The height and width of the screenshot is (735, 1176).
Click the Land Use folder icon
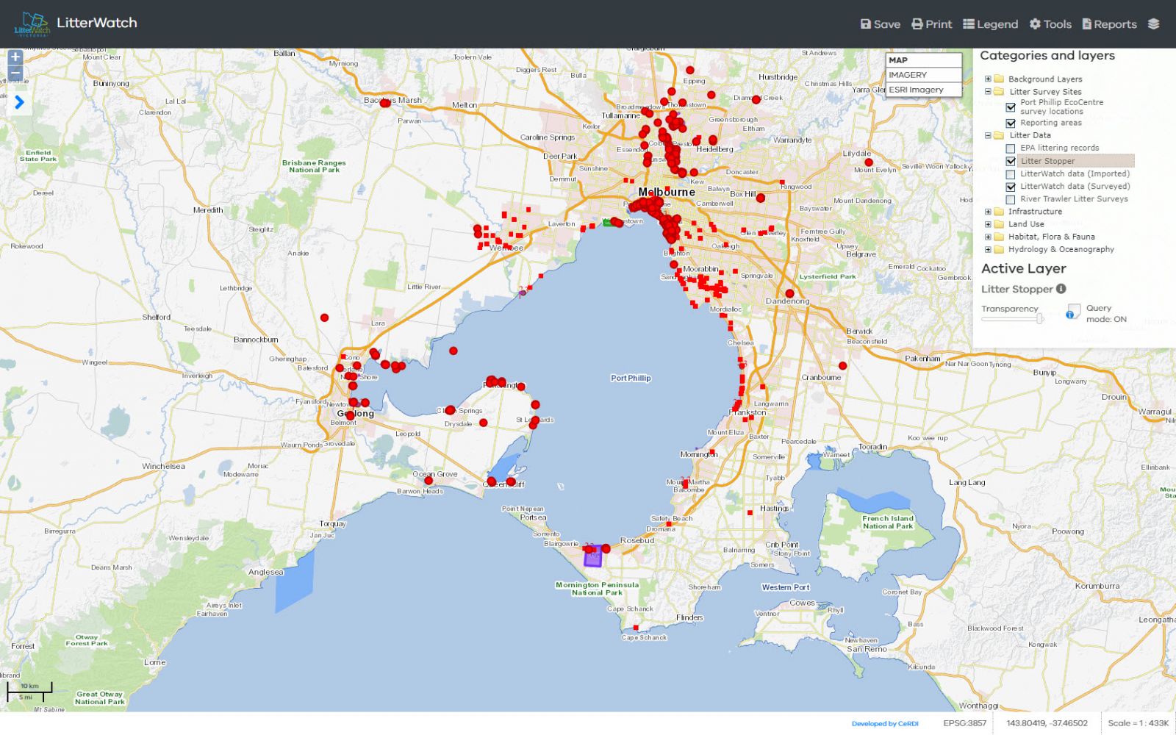pyautogui.click(x=999, y=224)
